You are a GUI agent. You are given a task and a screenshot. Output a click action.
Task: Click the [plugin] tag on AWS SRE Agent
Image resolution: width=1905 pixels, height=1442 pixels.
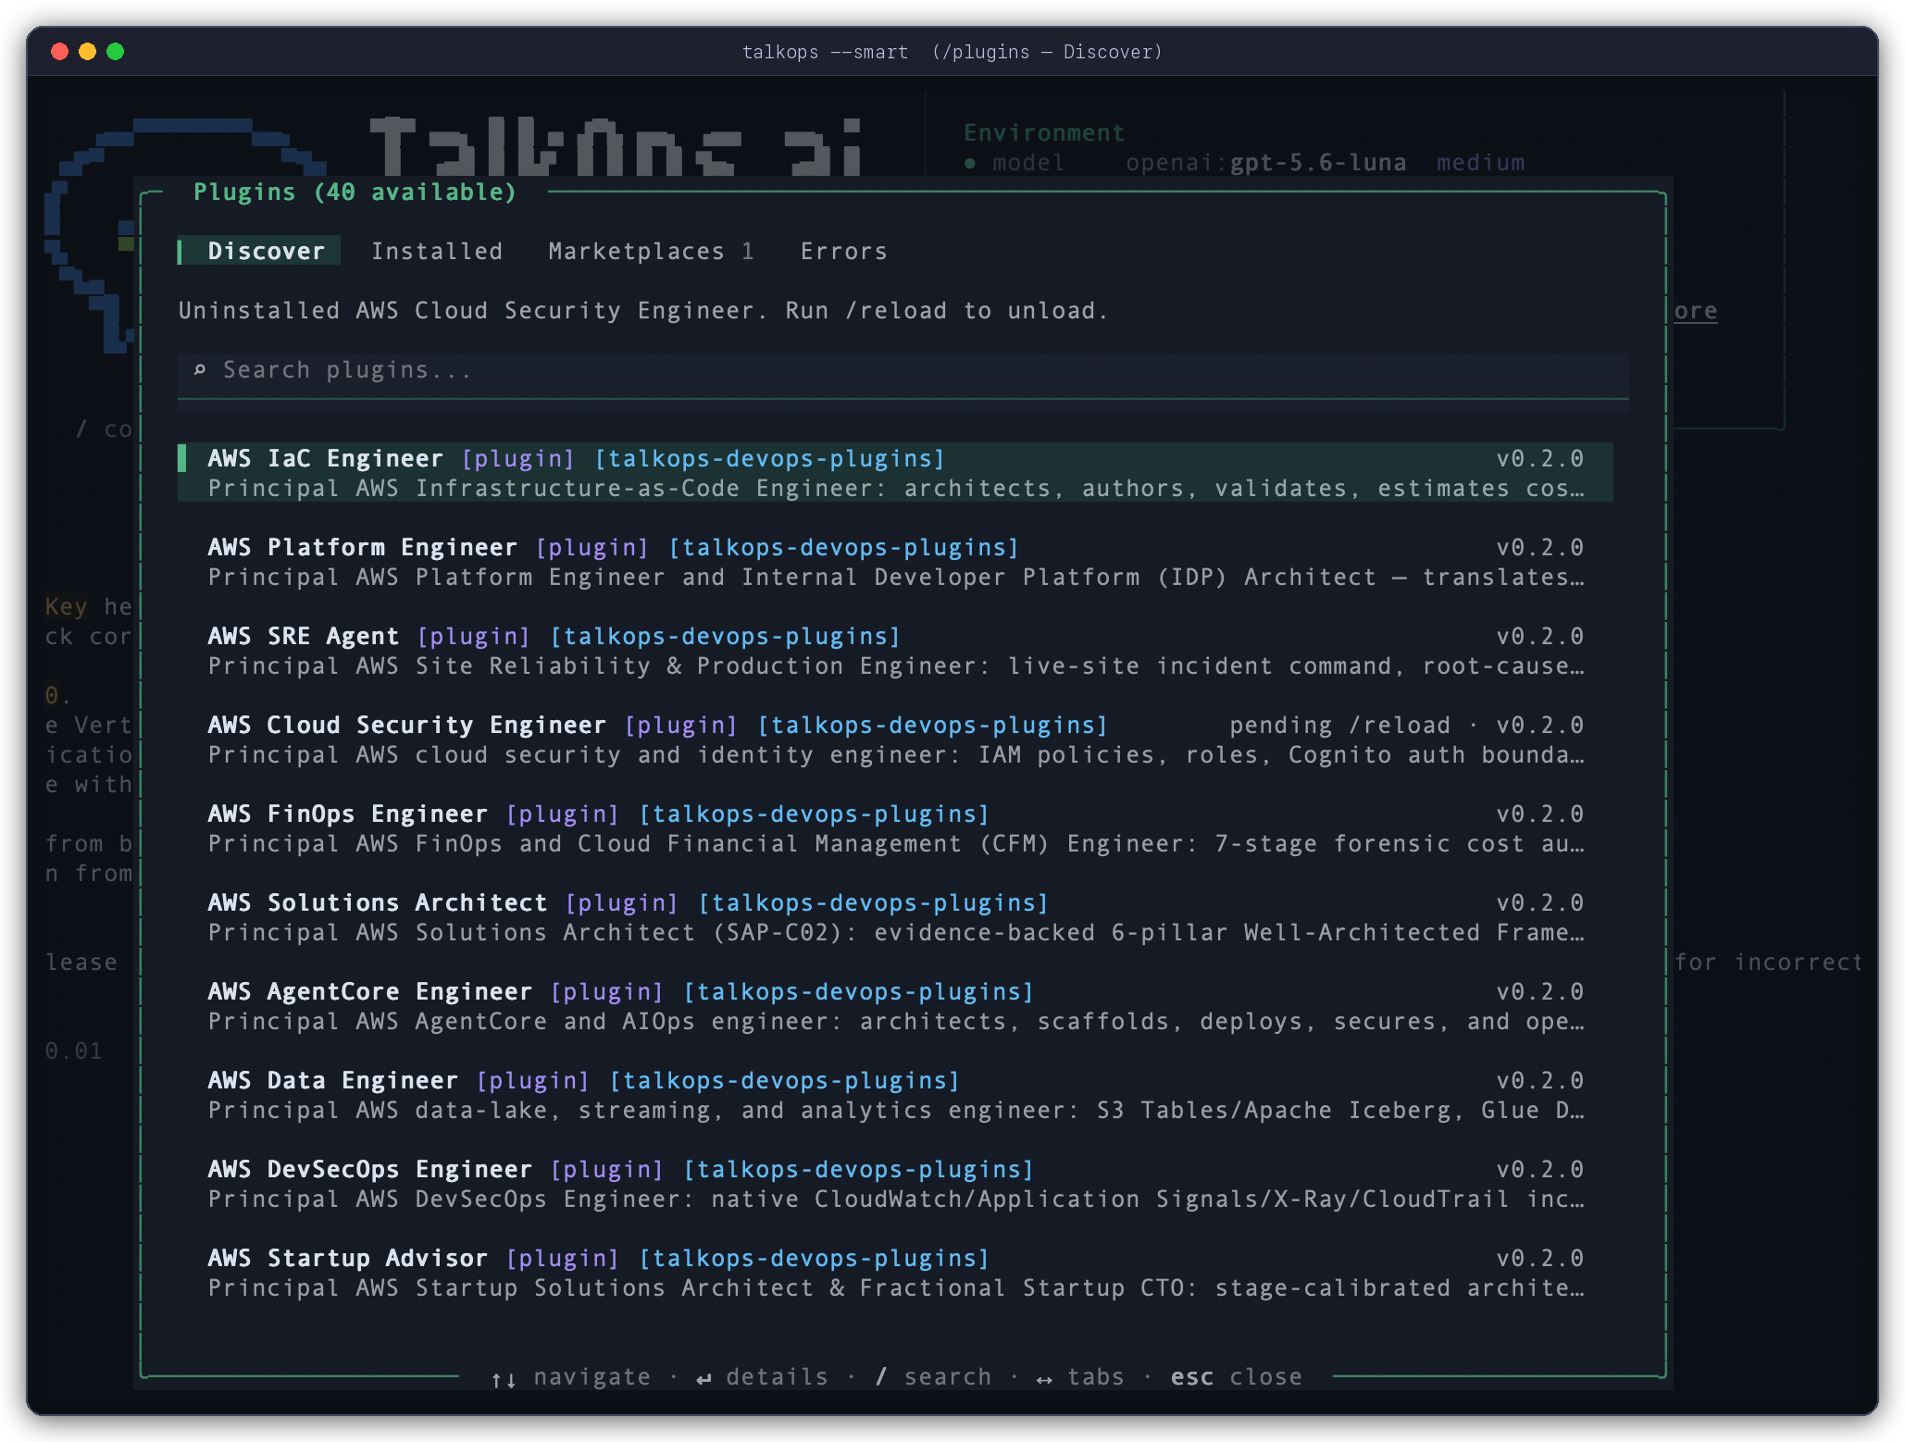(x=473, y=636)
